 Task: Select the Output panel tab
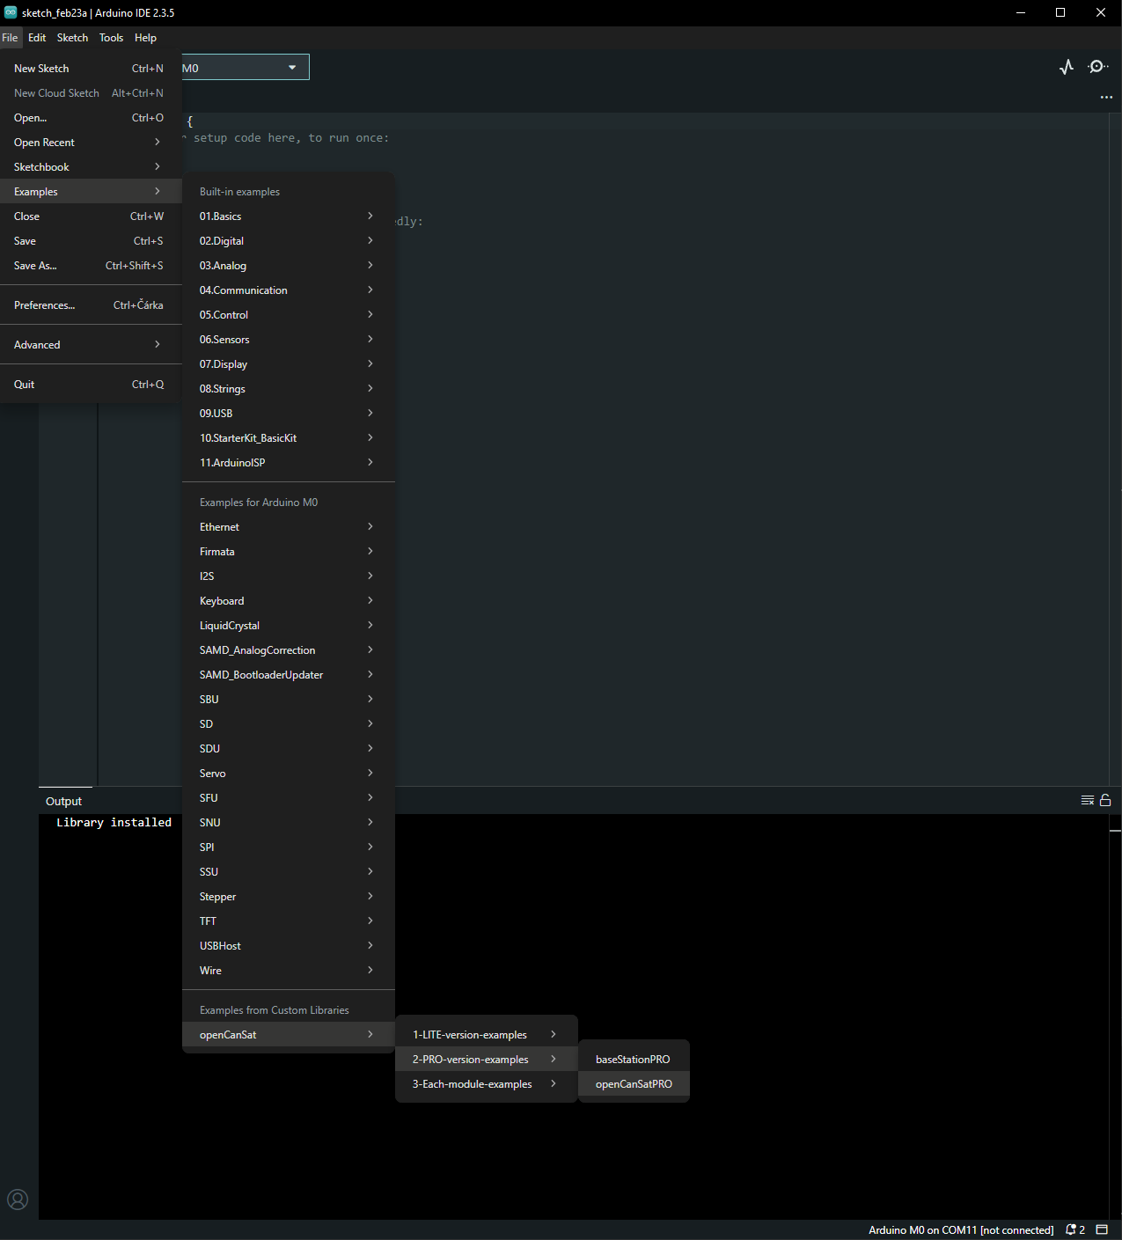[x=64, y=801]
